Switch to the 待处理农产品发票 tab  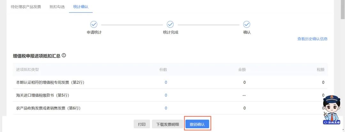pyautogui.click(x=26, y=7)
